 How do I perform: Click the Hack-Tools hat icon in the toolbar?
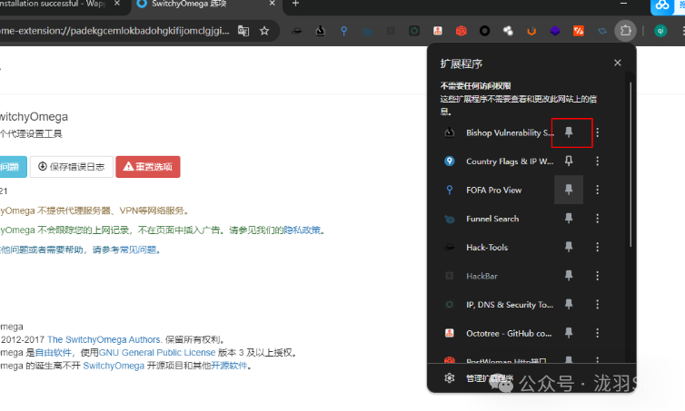(297, 31)
